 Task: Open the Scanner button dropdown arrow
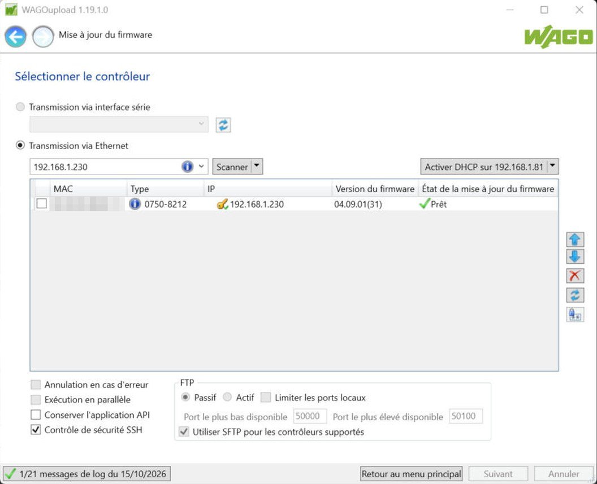tap(257, 166)
